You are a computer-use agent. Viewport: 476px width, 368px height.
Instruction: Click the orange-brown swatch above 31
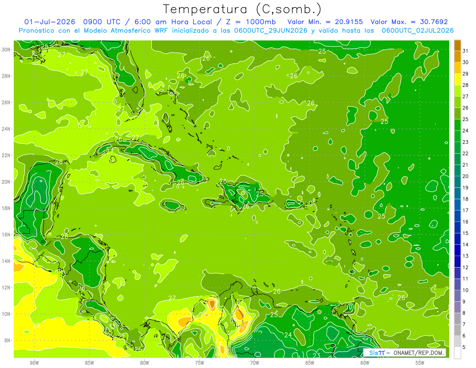pos(457,45)
